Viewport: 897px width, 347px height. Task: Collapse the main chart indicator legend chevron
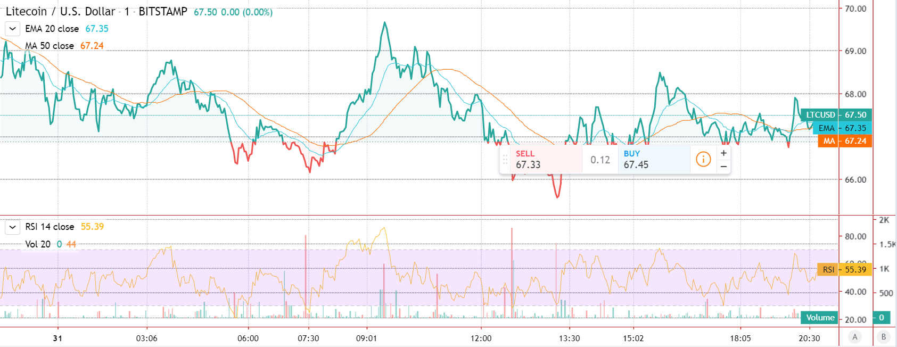coord(12,29)
